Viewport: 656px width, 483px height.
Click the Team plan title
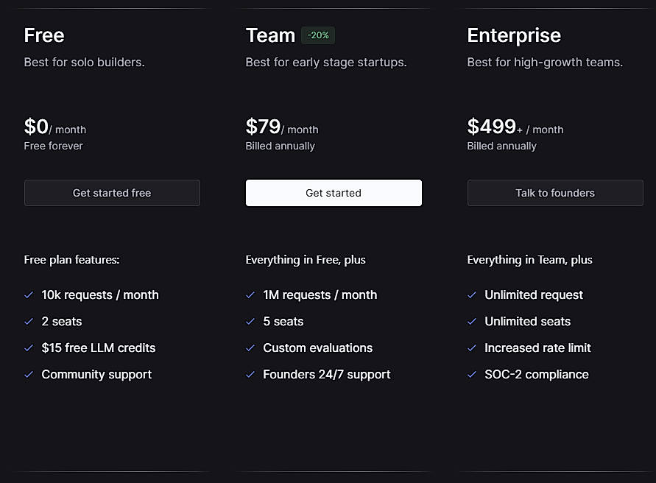270,35
